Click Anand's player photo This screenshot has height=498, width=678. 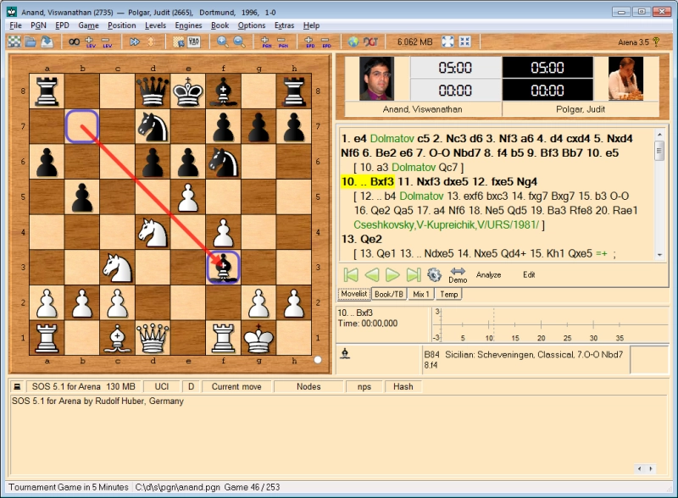(376, 79)
